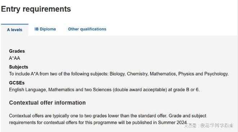The width and height of the screenshot is (238, 132).
Task: Click the Grades heading
Action: click(17, 51)
